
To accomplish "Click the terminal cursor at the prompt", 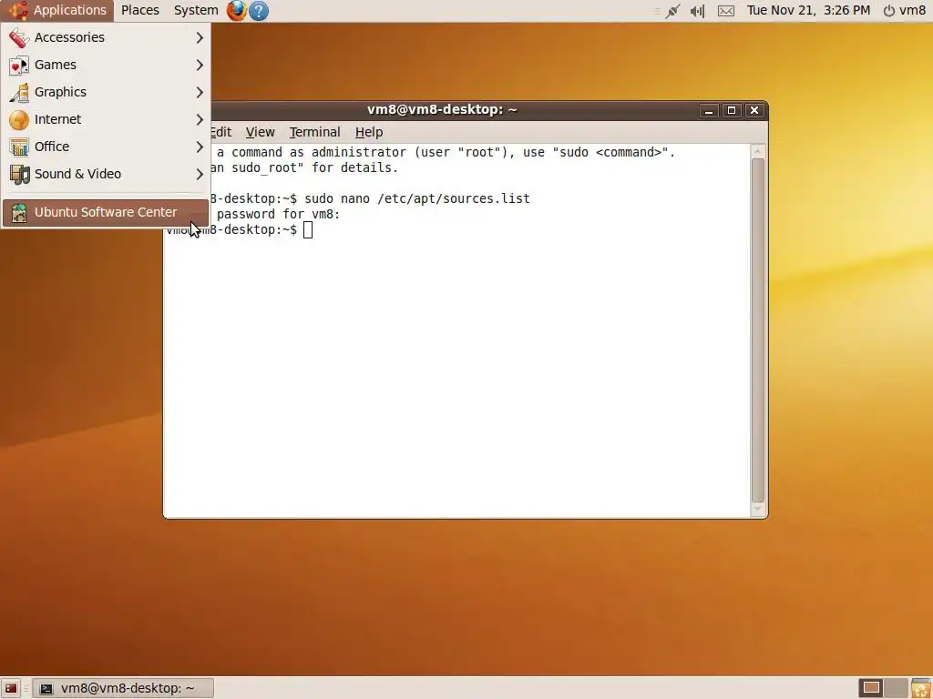I will (x=308, y=230).
